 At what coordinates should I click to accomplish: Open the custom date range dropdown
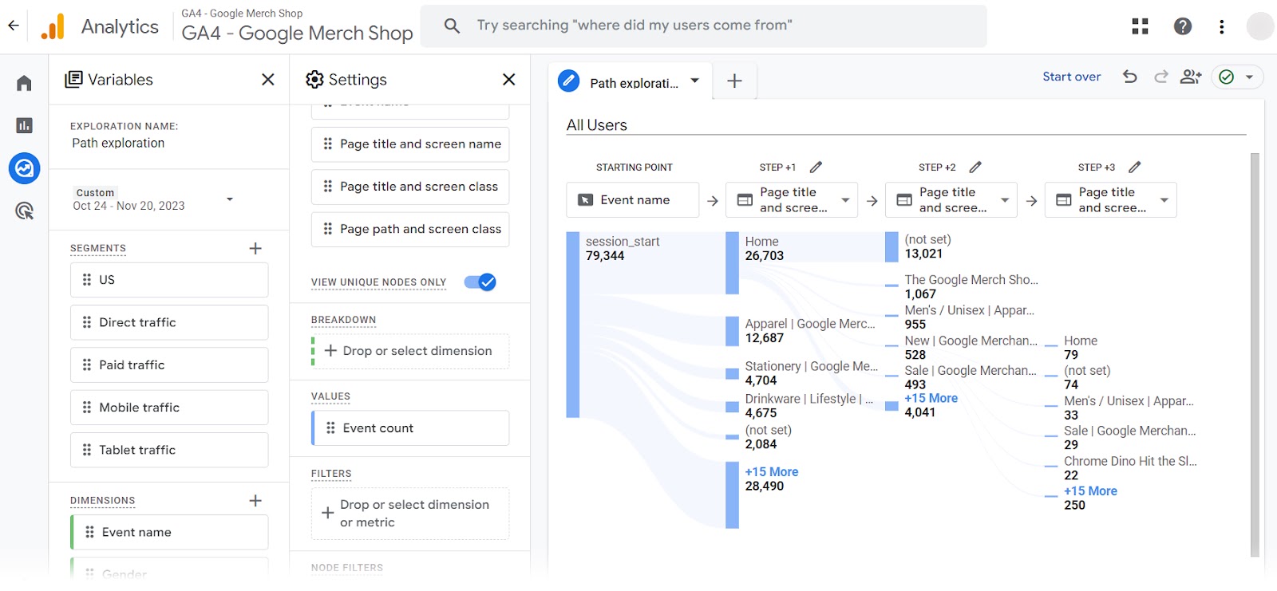230,199
